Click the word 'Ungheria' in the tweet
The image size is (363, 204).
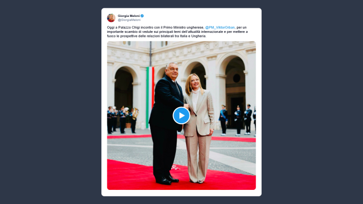(199, 36)
